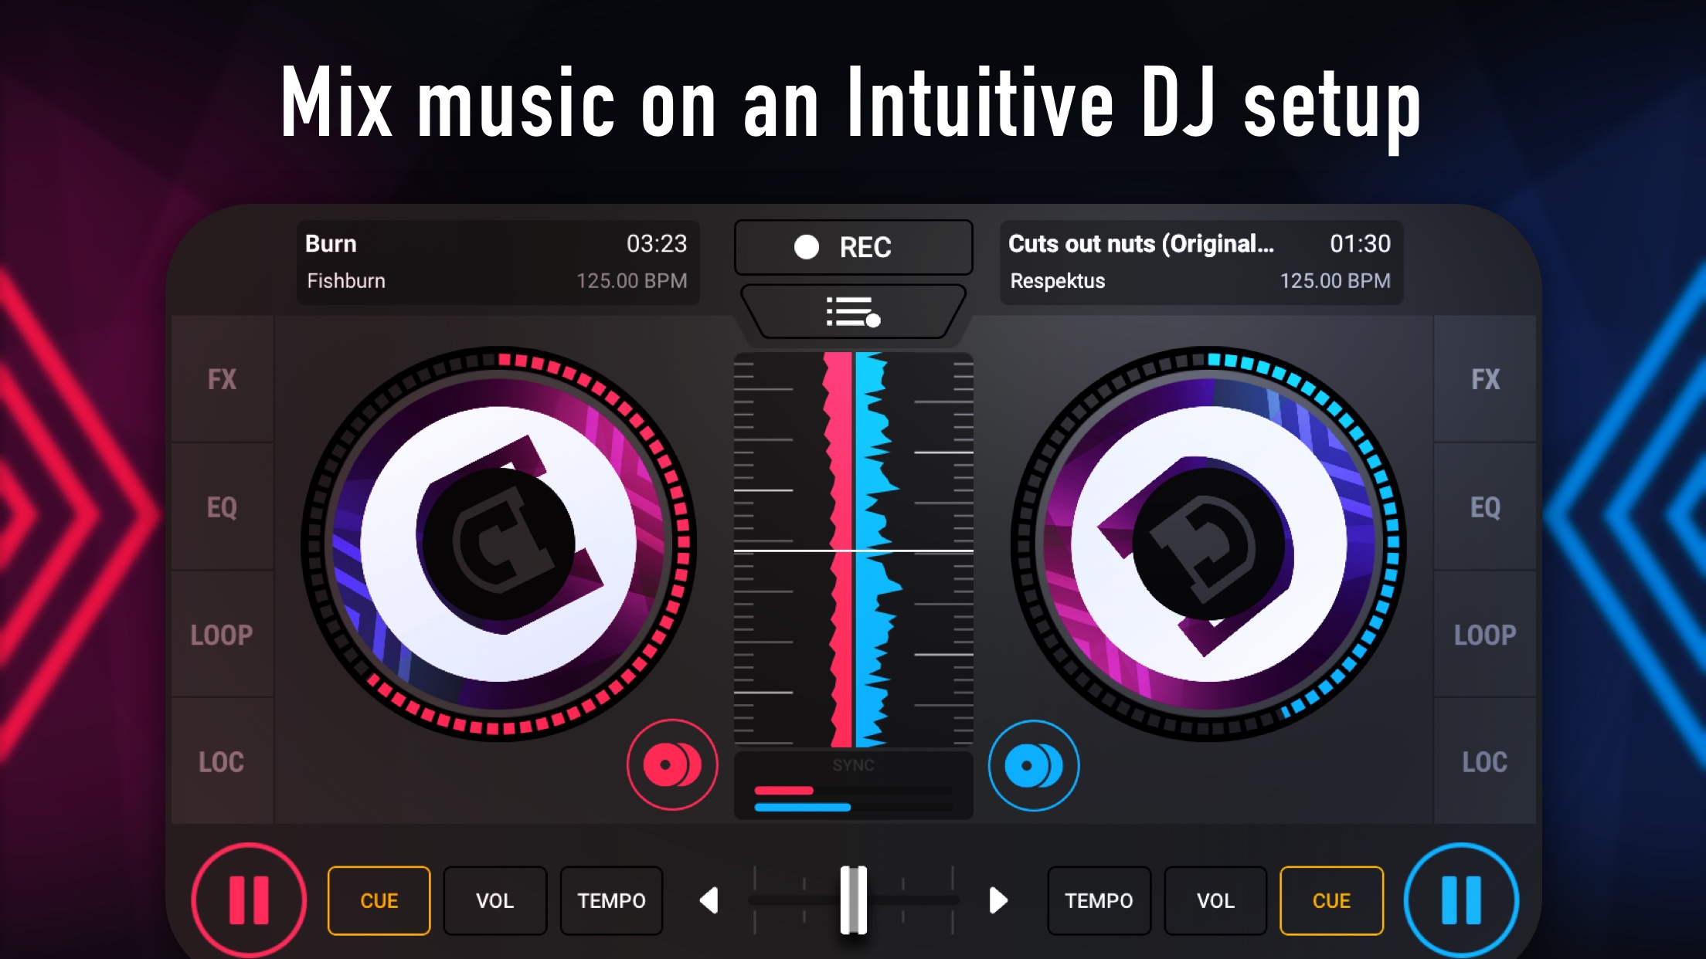Pause the left deck playback

[x=249, y=900]
